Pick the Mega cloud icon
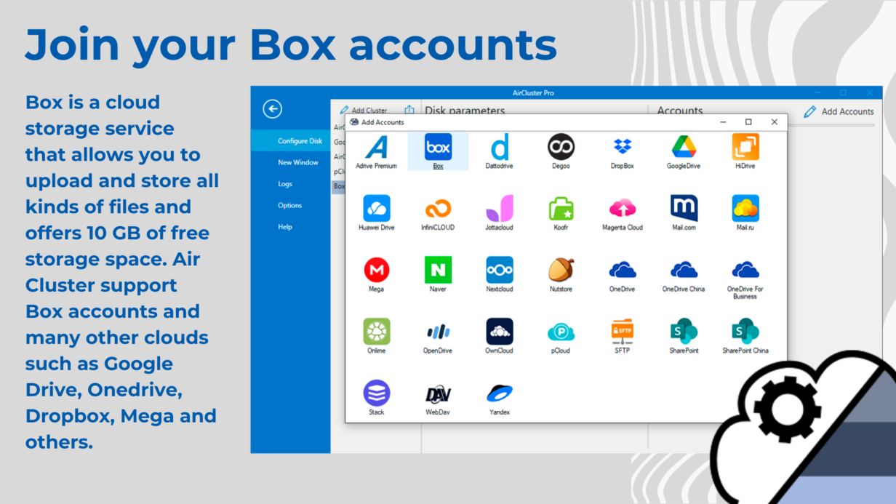The width and height of the screenshot is (896, 504). [376, 270]
